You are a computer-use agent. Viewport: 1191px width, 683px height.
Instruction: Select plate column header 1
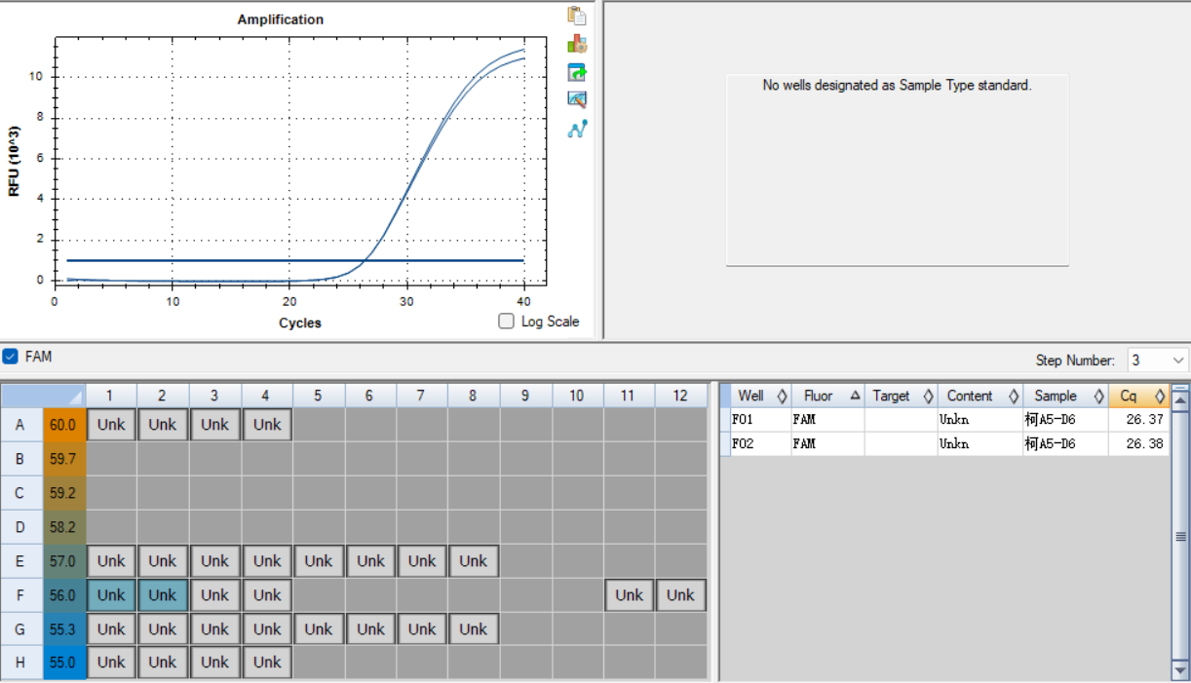111,396
